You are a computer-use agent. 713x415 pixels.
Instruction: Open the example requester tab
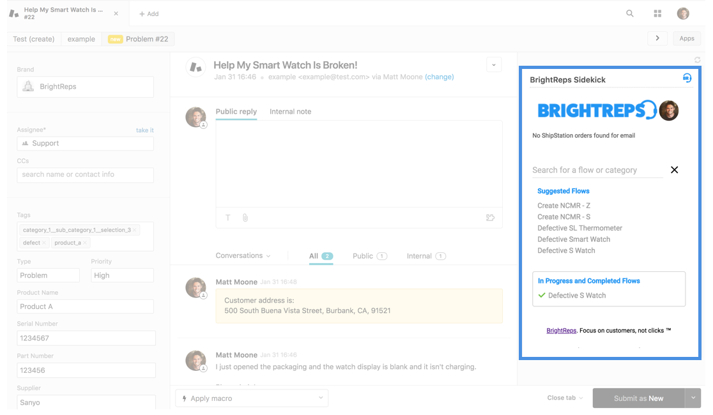[x=81, y=39]
